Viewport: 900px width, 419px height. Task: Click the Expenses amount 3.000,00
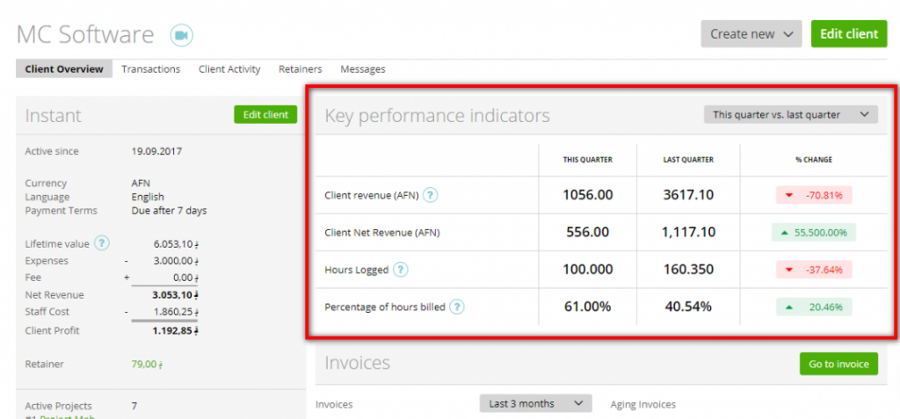pos(176,261)
